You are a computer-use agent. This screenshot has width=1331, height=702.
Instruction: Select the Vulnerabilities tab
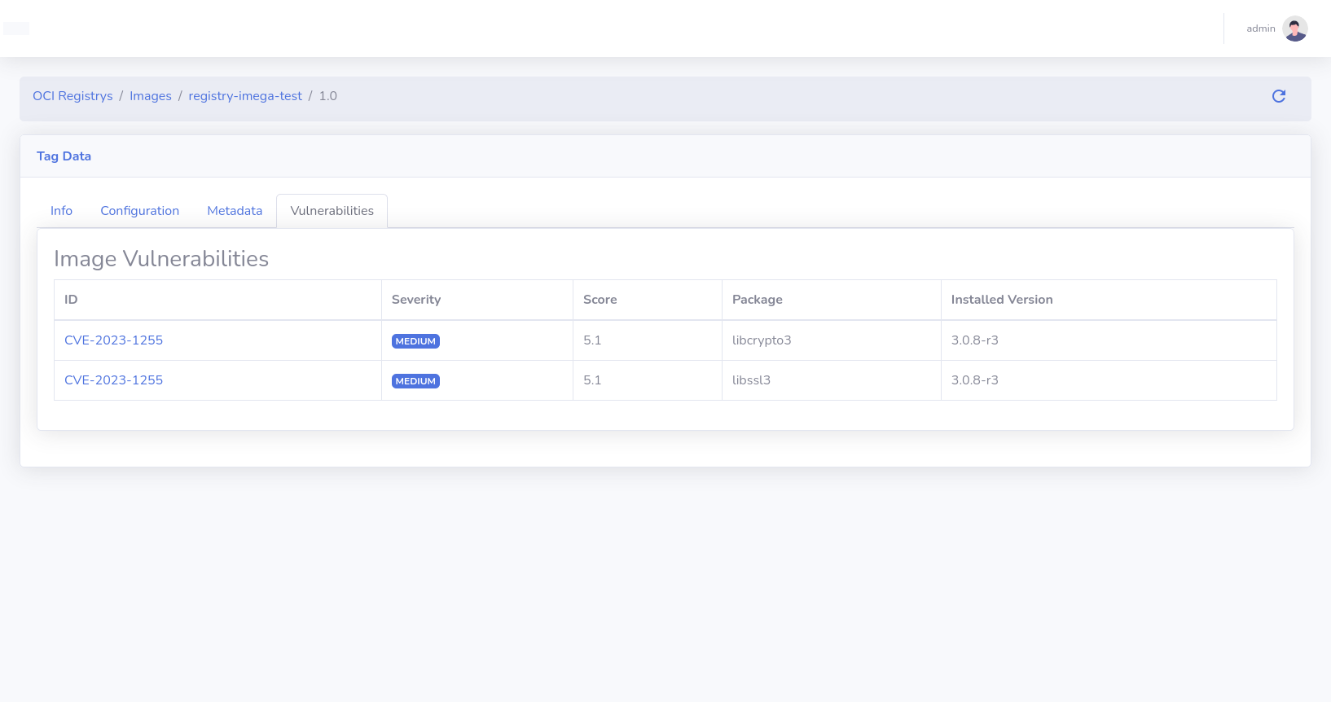[x=332, y=211]
